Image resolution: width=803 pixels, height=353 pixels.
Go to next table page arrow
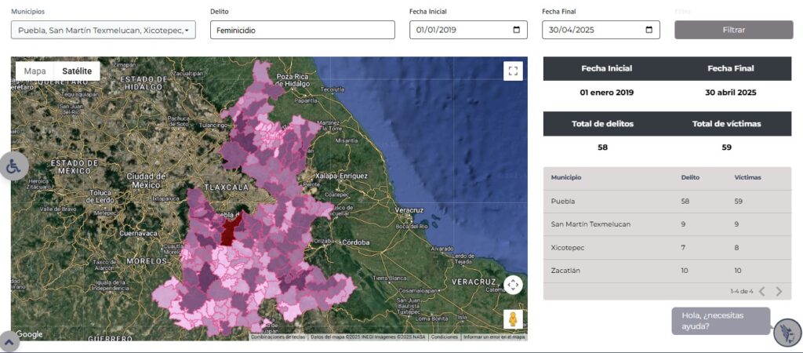coord(779,292)
